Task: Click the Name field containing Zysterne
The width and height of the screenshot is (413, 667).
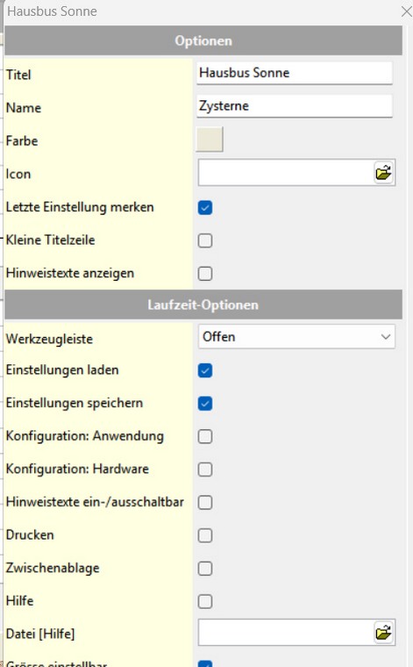Action: point(295,106)
